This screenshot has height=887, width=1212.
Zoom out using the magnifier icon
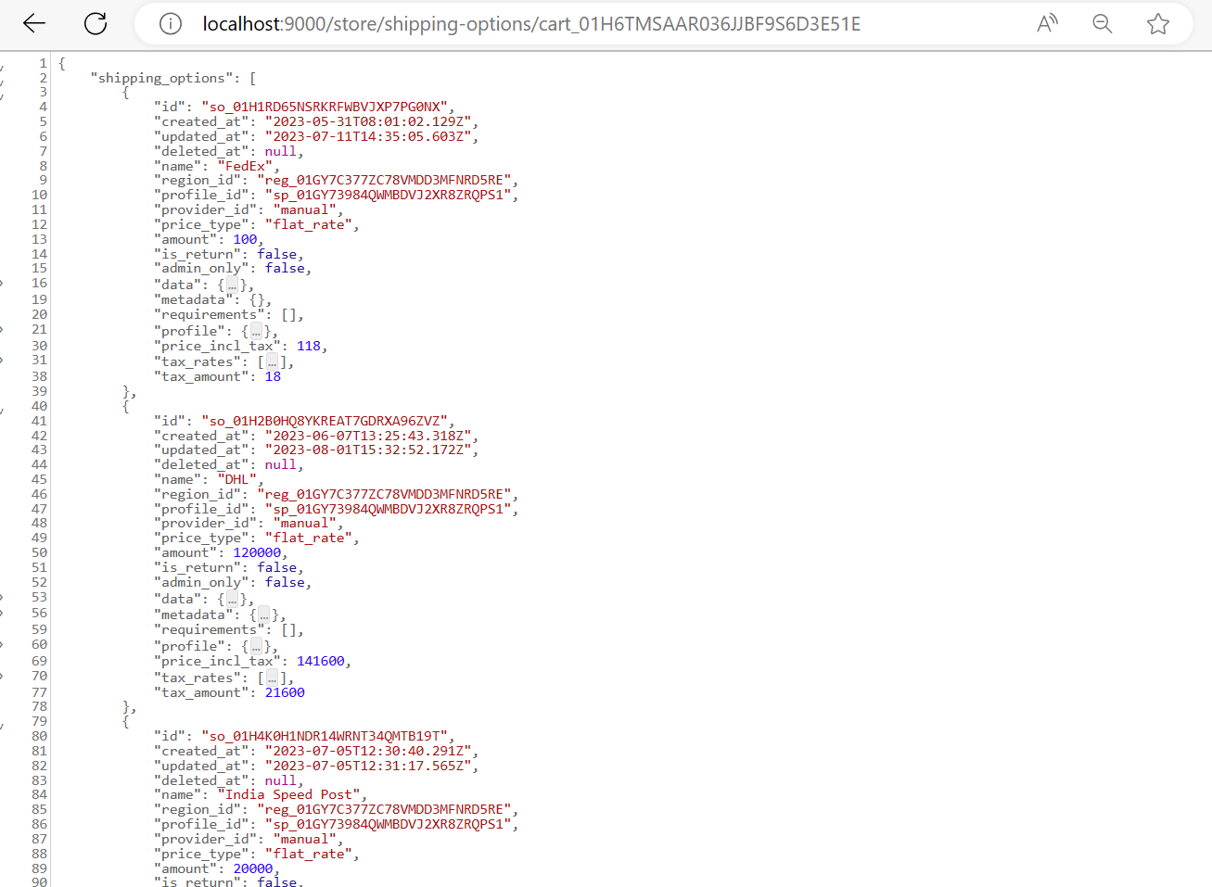1102,23
